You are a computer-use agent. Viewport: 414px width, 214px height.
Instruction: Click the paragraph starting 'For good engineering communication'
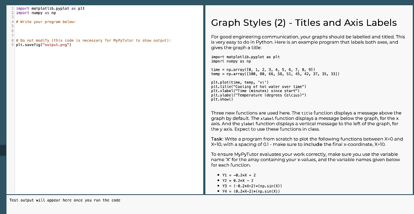click(x=308, y=42)
